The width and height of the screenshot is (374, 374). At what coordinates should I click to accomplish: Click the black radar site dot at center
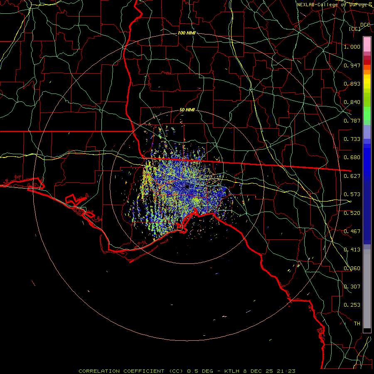click(x=187, y=187)
